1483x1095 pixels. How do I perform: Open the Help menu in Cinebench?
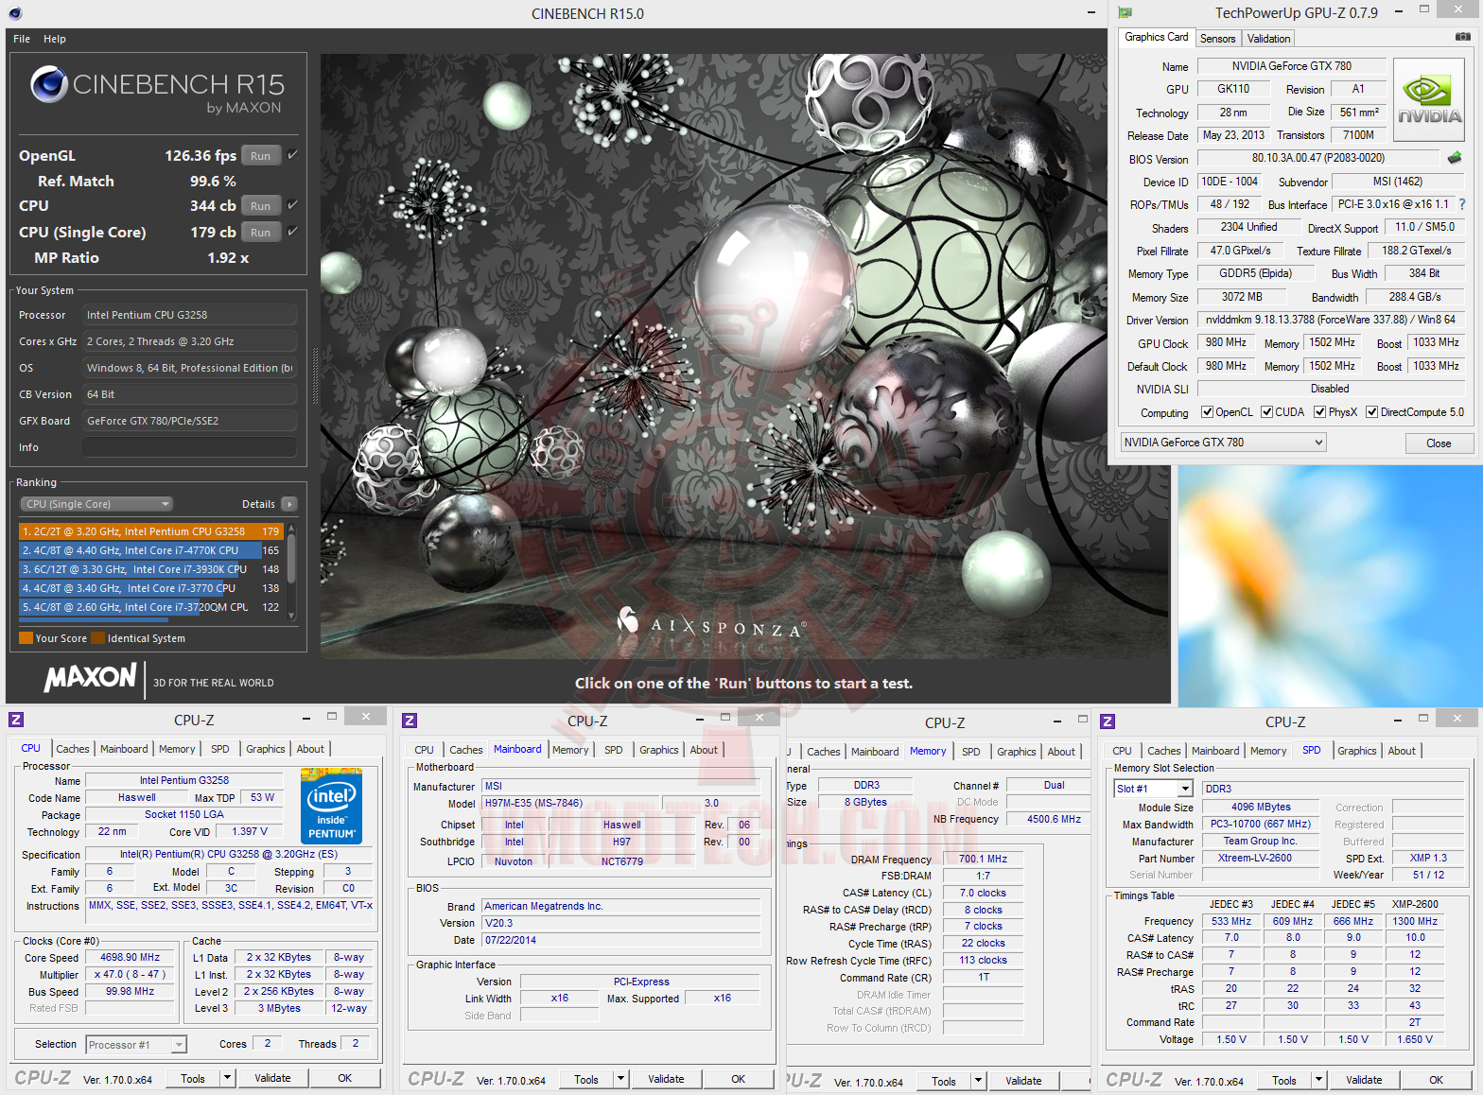click(x=55, y=39)
